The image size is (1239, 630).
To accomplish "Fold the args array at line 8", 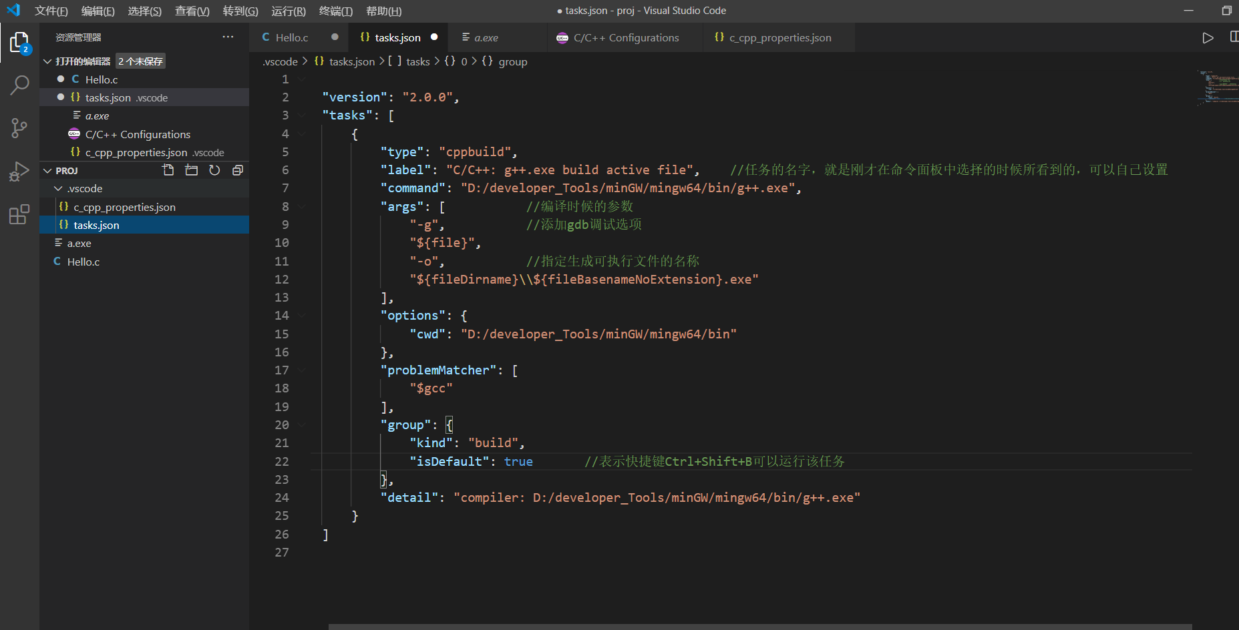I will point(302,206).
